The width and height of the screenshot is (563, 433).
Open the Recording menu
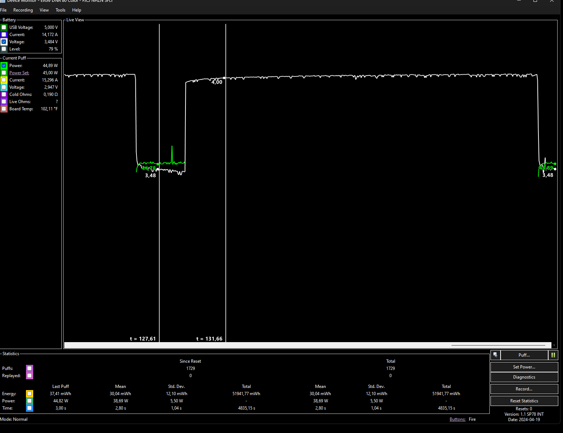click(23, 10)
